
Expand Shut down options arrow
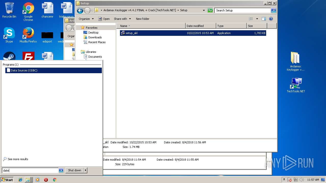(86, 170)
